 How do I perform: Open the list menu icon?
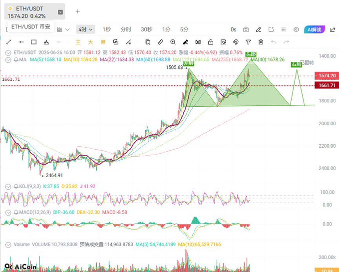(284, 29)
